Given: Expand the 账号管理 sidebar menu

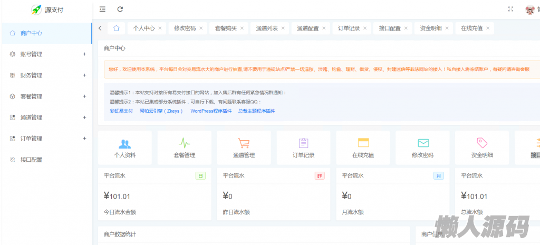Looking at the screenshot, I should click(46, 54).
